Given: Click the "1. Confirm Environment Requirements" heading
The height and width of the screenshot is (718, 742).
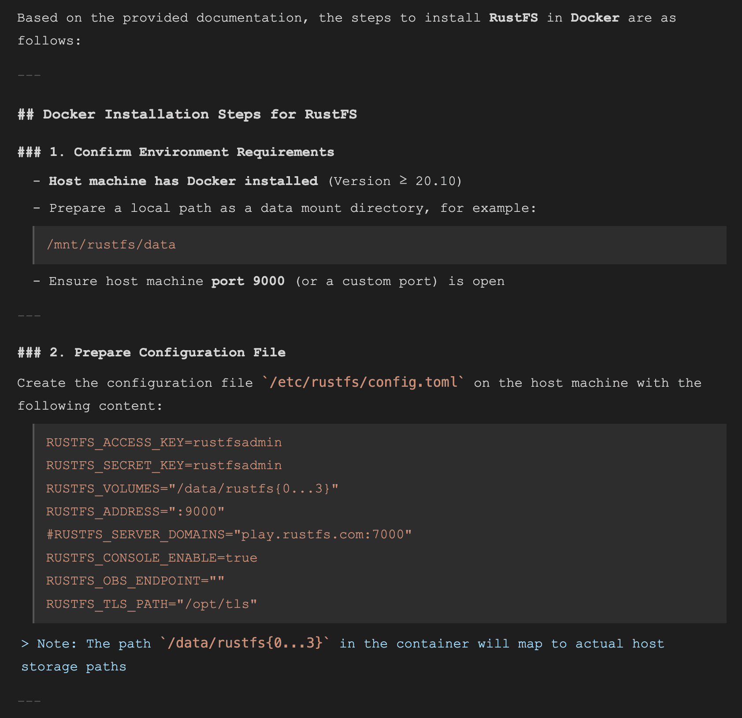Looking at the screenshot, I should point(204,152).
